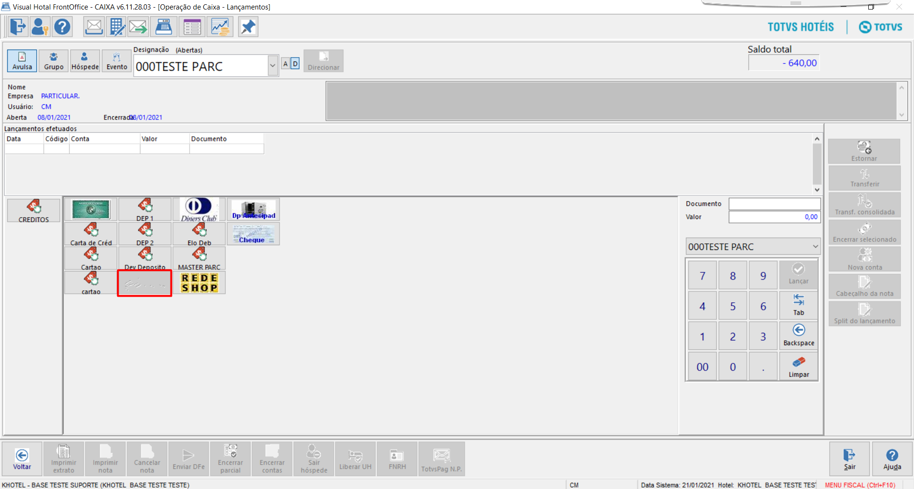The image size is (914, 489).
Task: Open MENU FISCAL in the status bar
Action: (860, 485)
